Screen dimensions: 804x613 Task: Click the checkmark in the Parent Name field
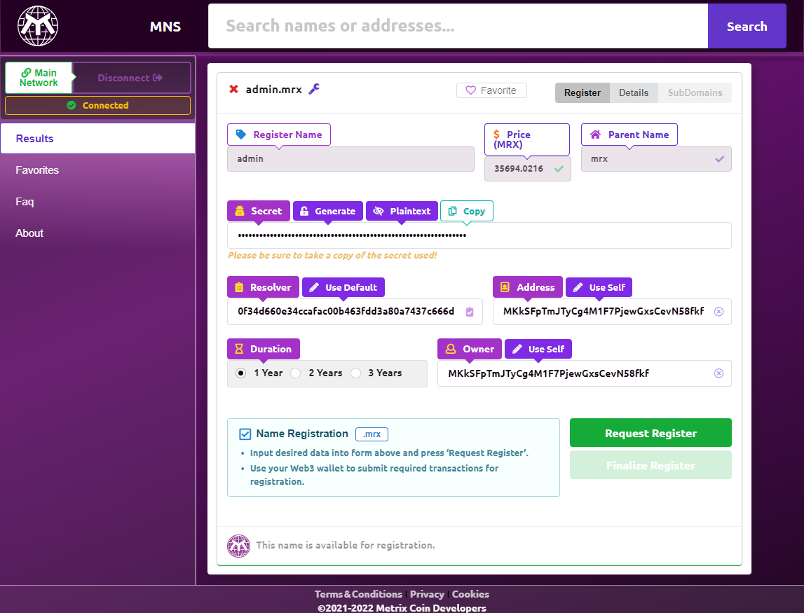(x=720, y=159)
